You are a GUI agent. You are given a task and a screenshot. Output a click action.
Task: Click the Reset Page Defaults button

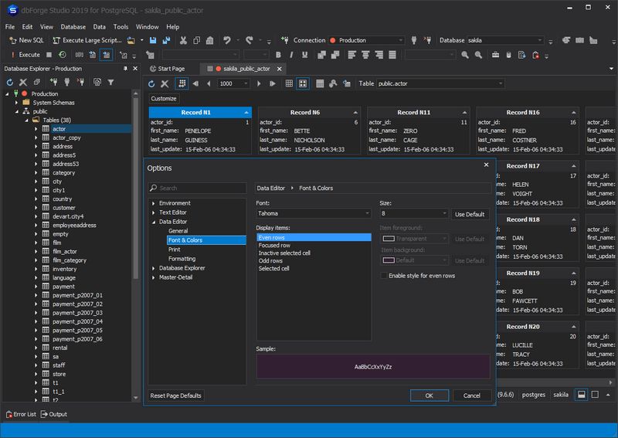(176, 396)
